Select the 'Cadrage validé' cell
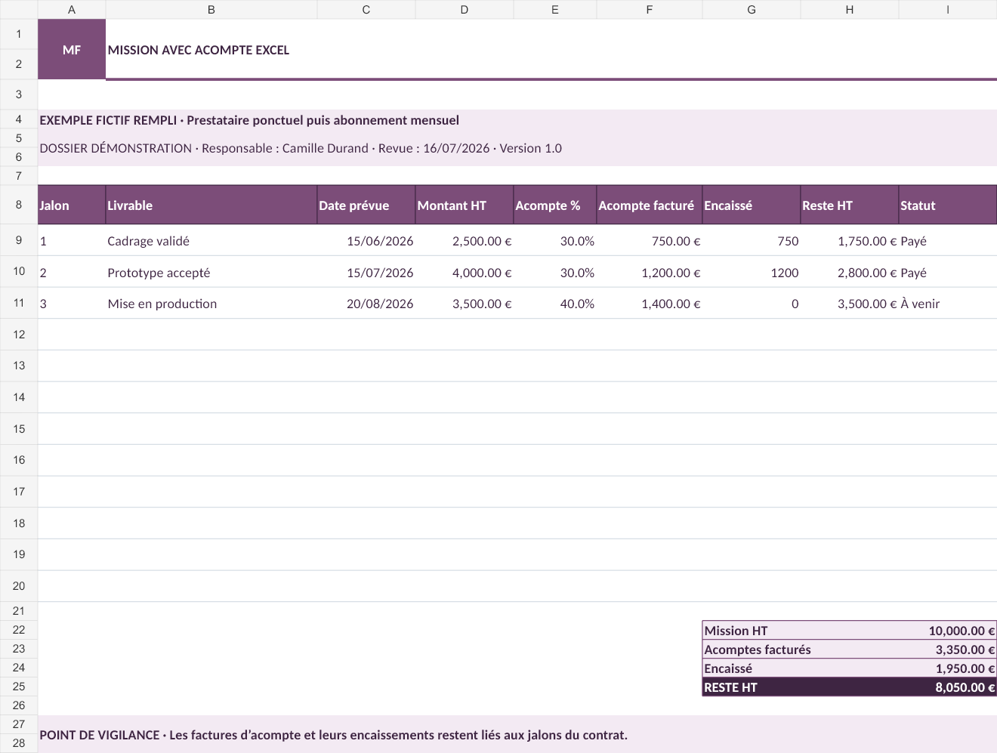Image resolution: width=997 pixels, height=753 pixels. [x=211, y=241]
